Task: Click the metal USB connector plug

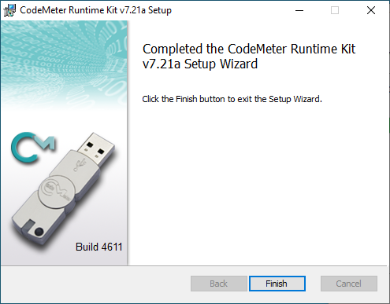Action: pos(96,148)
